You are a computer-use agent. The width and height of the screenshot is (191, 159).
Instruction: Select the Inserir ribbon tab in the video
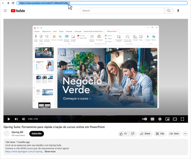(x=55, y=31)
